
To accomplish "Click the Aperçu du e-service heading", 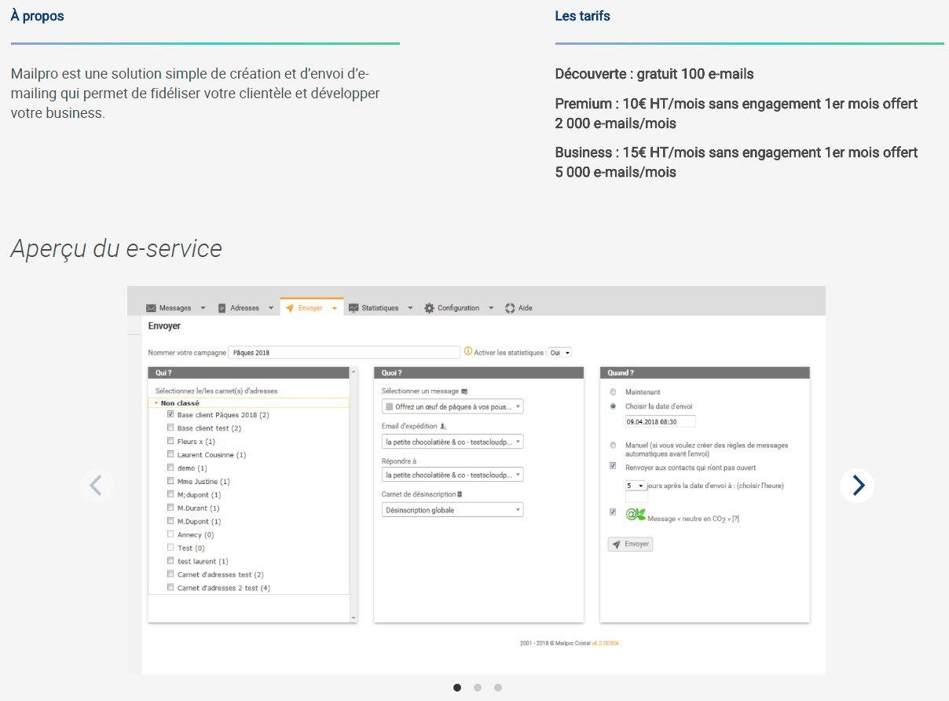I will click(x=116, y=248).
